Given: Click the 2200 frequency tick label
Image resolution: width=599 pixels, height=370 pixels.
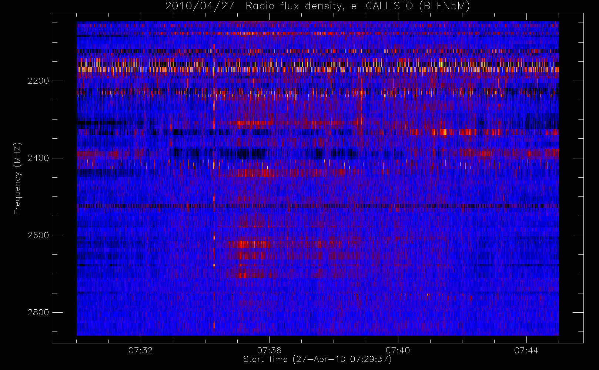Looking at the screenshot, I should pos(38,81).
